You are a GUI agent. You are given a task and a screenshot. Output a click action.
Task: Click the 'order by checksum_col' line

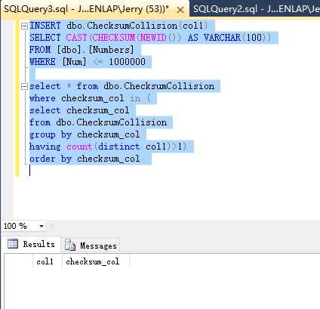point(85,159)
